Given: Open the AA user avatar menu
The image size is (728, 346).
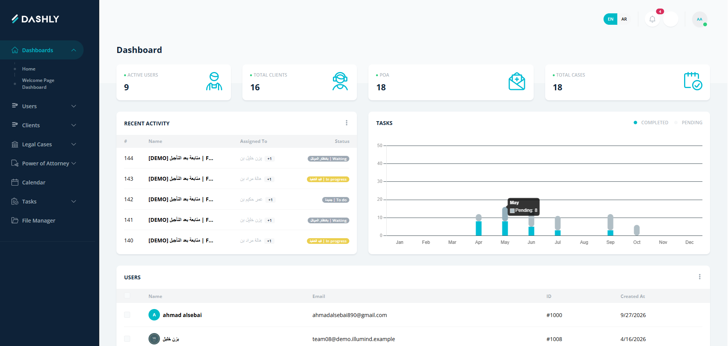Looking at the screenshot, I should (x=699, y=19).
